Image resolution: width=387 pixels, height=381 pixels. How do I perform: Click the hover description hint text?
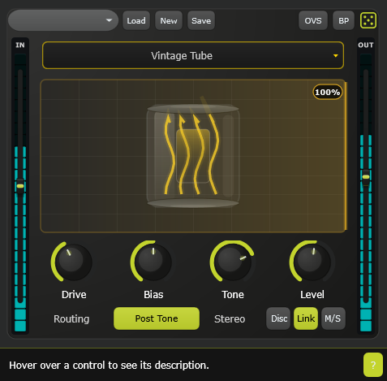(109, 366)
